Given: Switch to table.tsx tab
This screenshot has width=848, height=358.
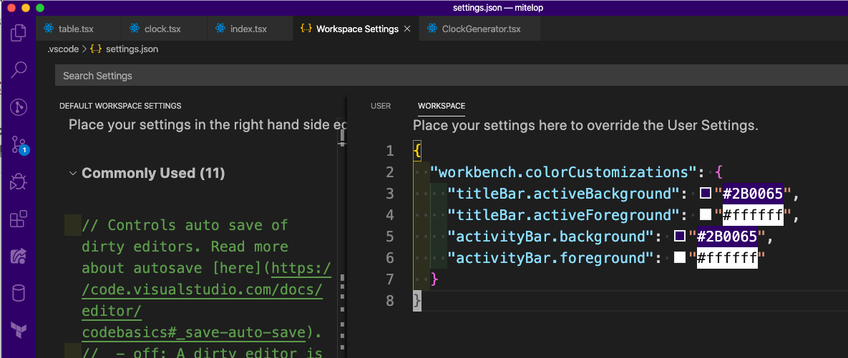Looking at the screenshot, I should pos(79,29).
